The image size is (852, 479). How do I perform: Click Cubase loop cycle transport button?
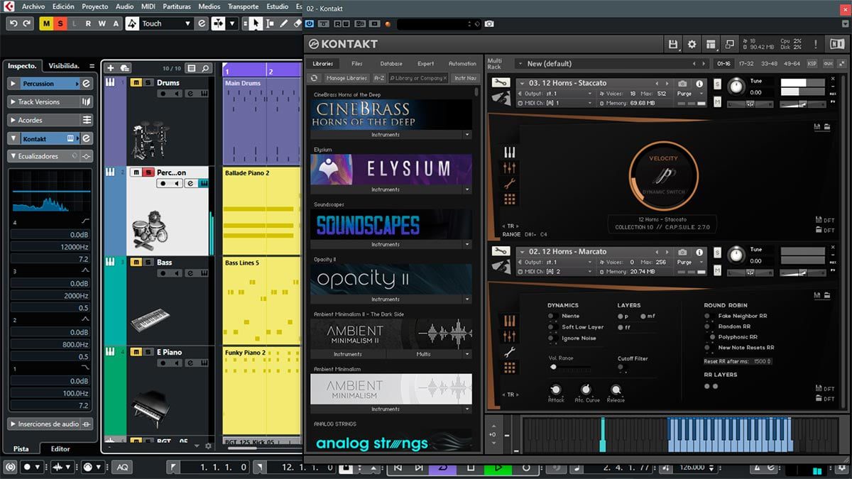click(x=442, y=468)
